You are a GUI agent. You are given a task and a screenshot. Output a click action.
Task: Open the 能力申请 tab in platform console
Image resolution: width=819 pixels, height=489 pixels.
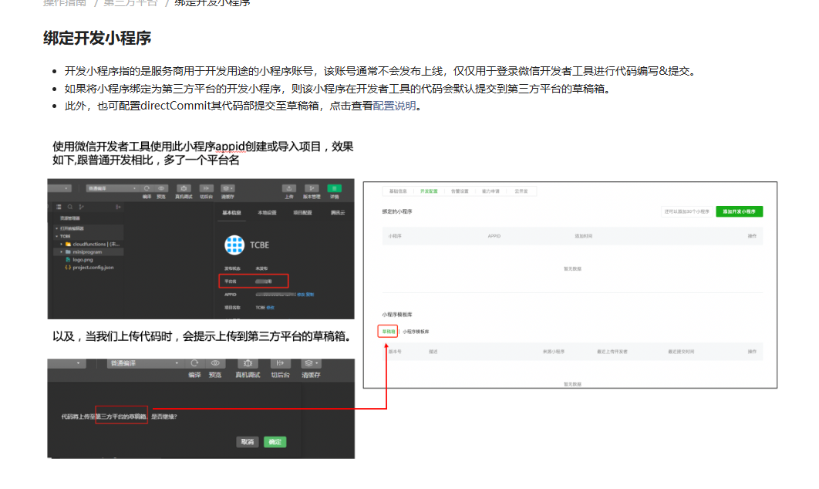pyautogui.click(x=490, y=191)
